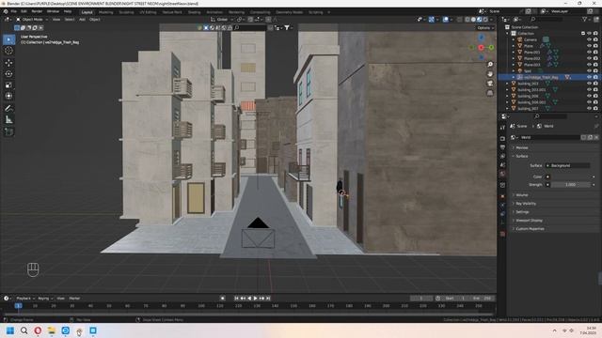Open the World properties tab
This screenshot has height=338, width=602.
[x=502, y=174]
